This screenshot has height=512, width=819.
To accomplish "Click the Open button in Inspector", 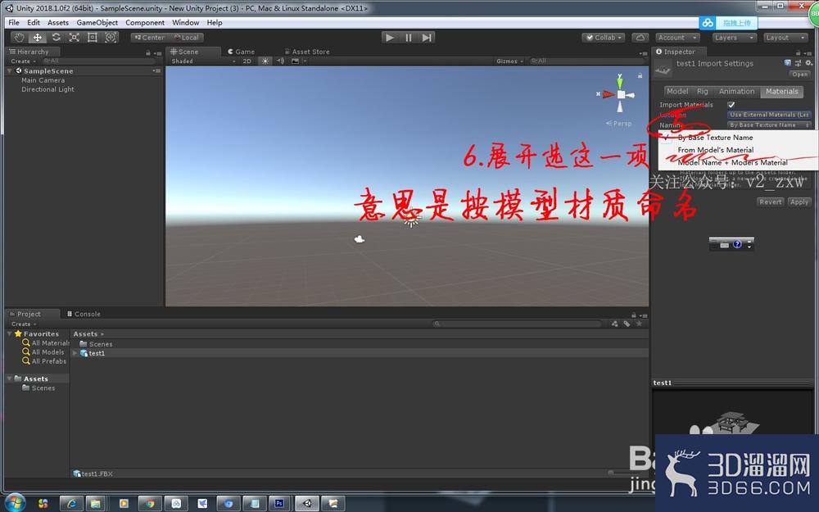I will pos(799,75).
